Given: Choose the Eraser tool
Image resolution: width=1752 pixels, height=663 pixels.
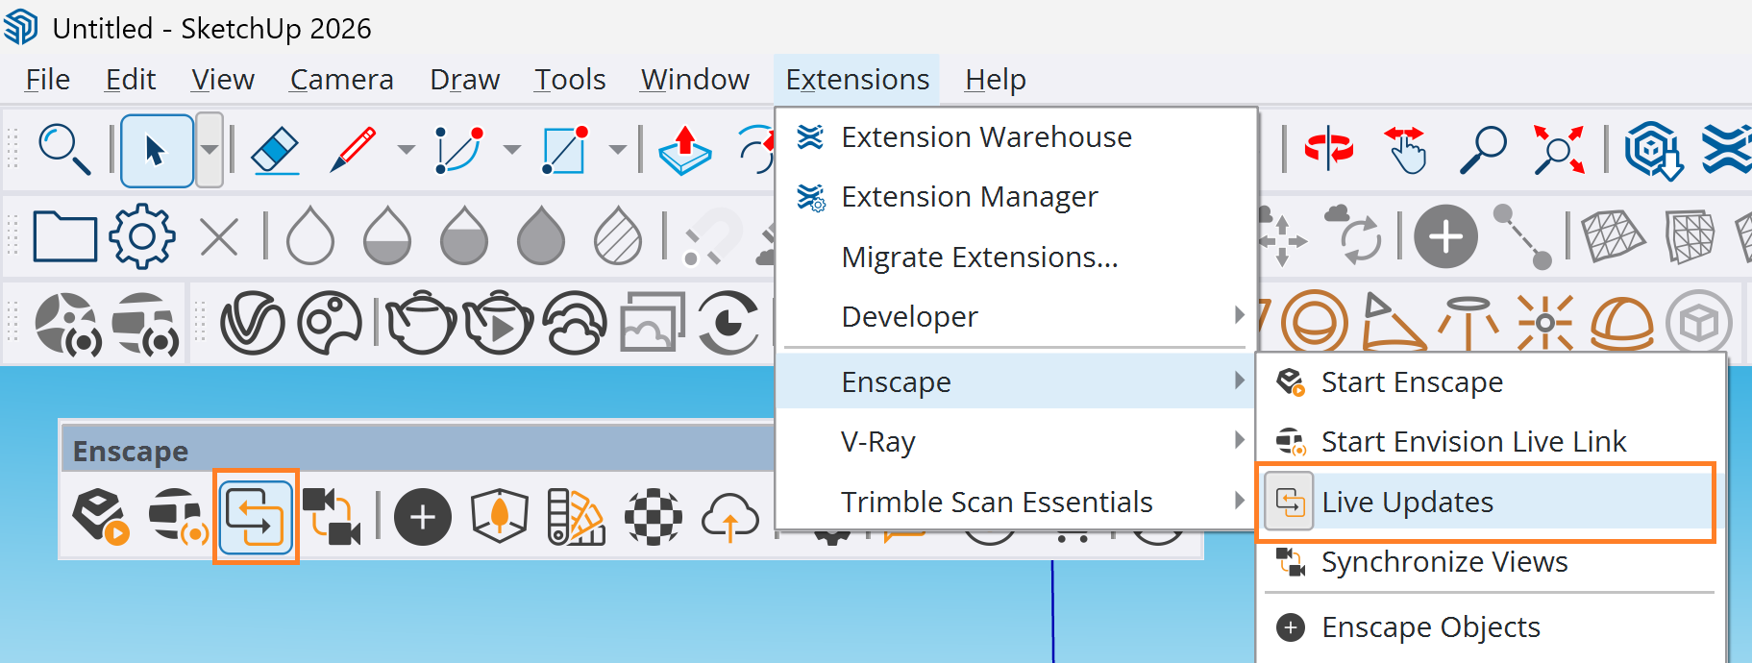Looking at the screenshot, I should click(276, 151).
